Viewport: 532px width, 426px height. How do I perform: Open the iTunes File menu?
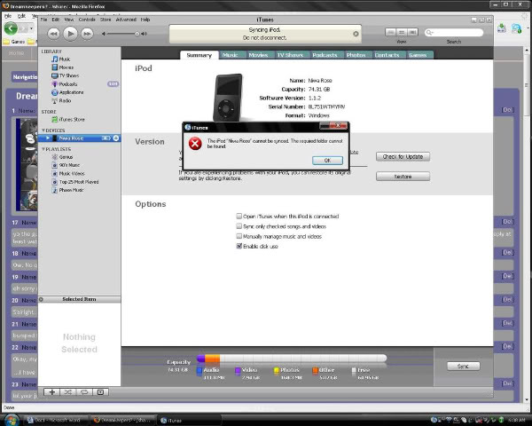click(43, 20)
